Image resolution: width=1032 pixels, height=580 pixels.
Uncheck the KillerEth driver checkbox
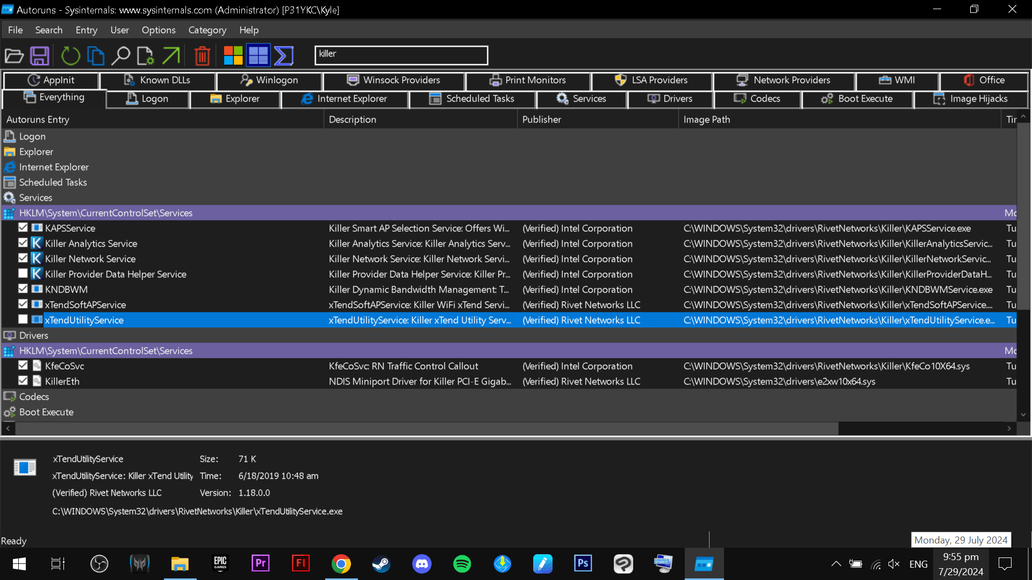[x=23, y=381]
